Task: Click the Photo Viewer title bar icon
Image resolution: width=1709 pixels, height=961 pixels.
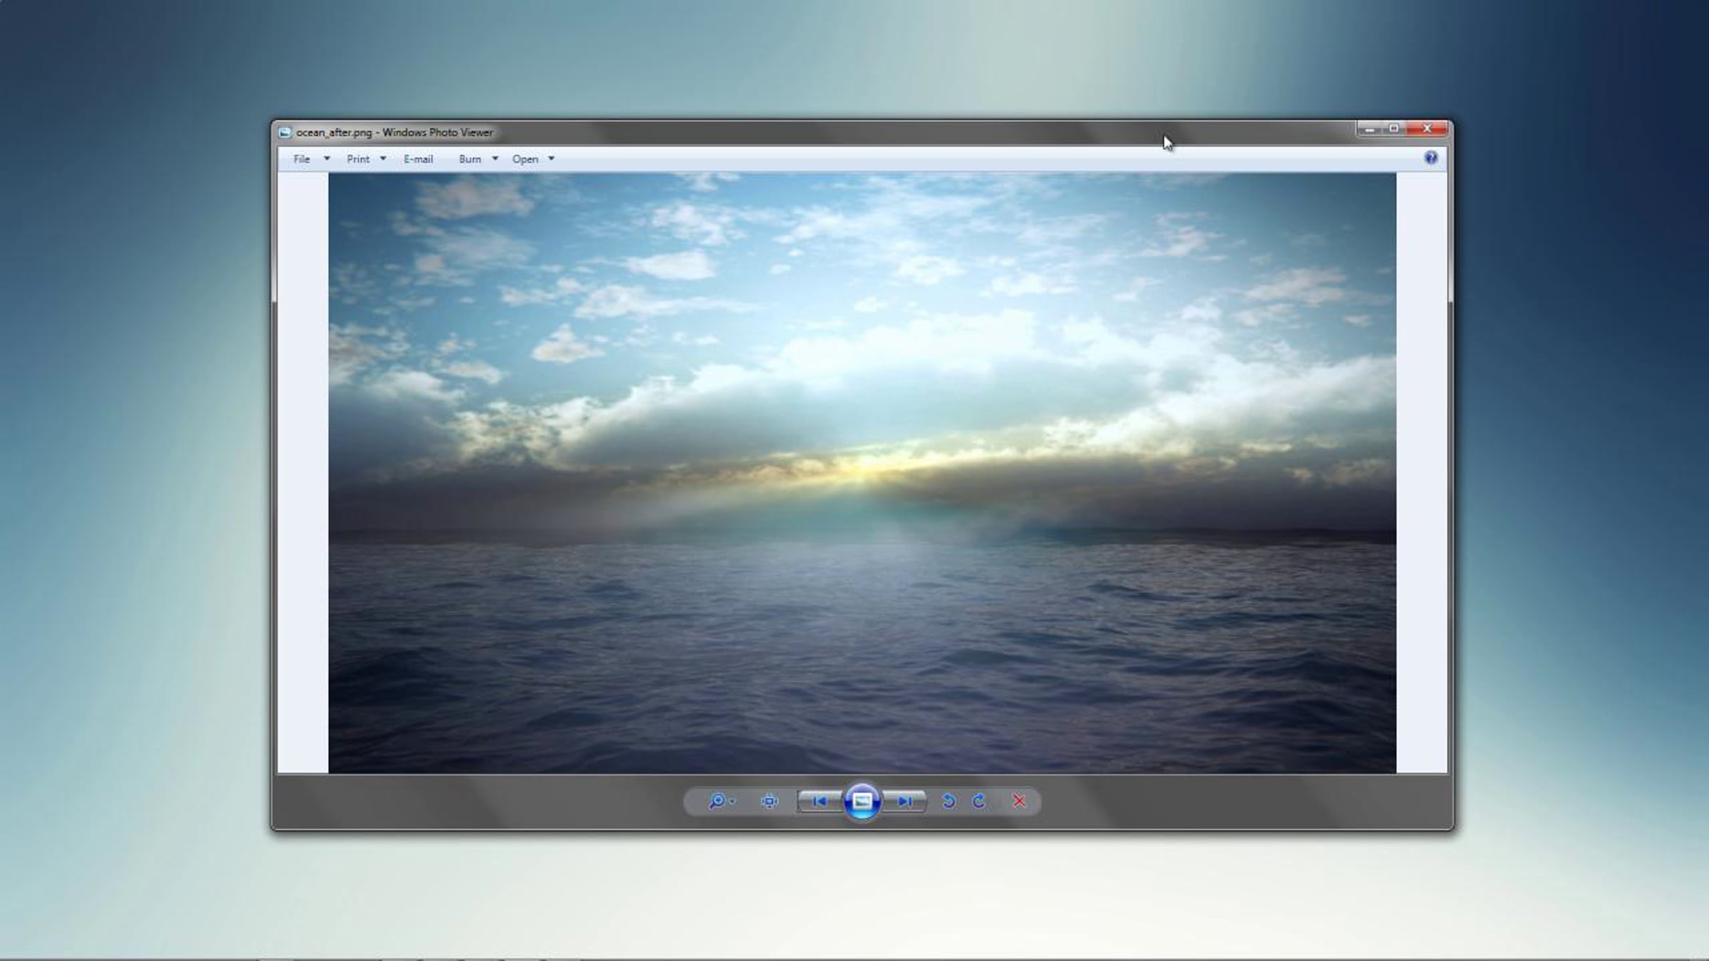Action: pyautogui.click(x=285, y=132)
